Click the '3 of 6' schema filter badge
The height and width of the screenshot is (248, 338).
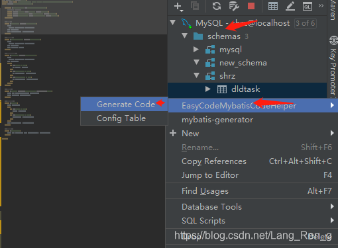click(x=306, y=23)
